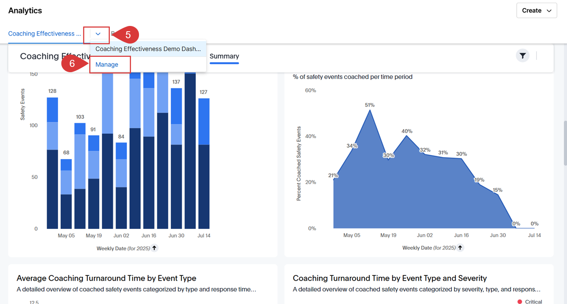Choose Manage from the dropdown menu

(107, 65)
